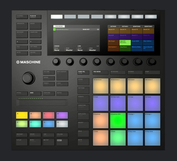This screenshot has height=161, width=177.
Task: Tap the green pad 6 Quantize 50%
Action: (x=118, y=120)
